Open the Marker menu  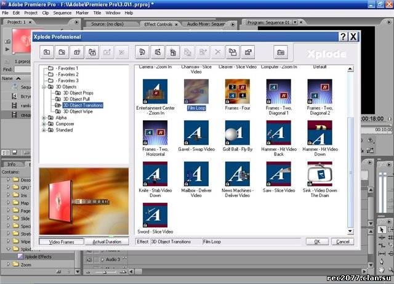(x=82, y=13)
